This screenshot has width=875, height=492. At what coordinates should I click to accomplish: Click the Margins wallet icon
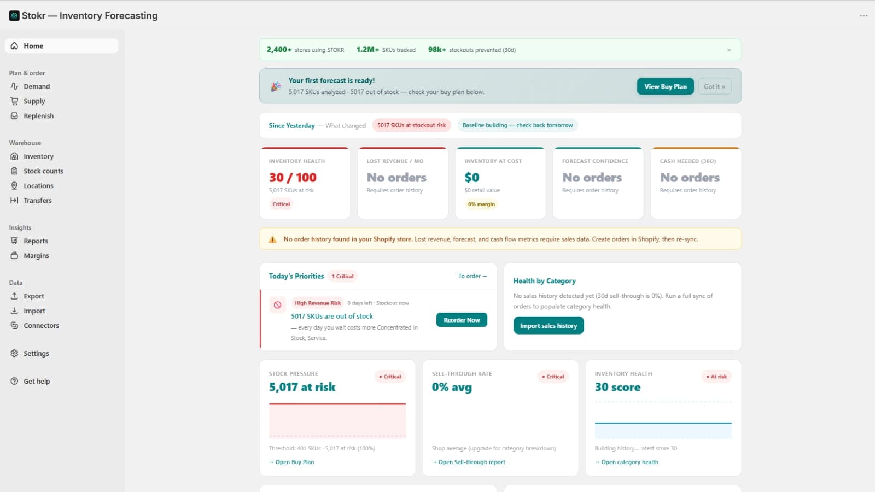[14, 256]
